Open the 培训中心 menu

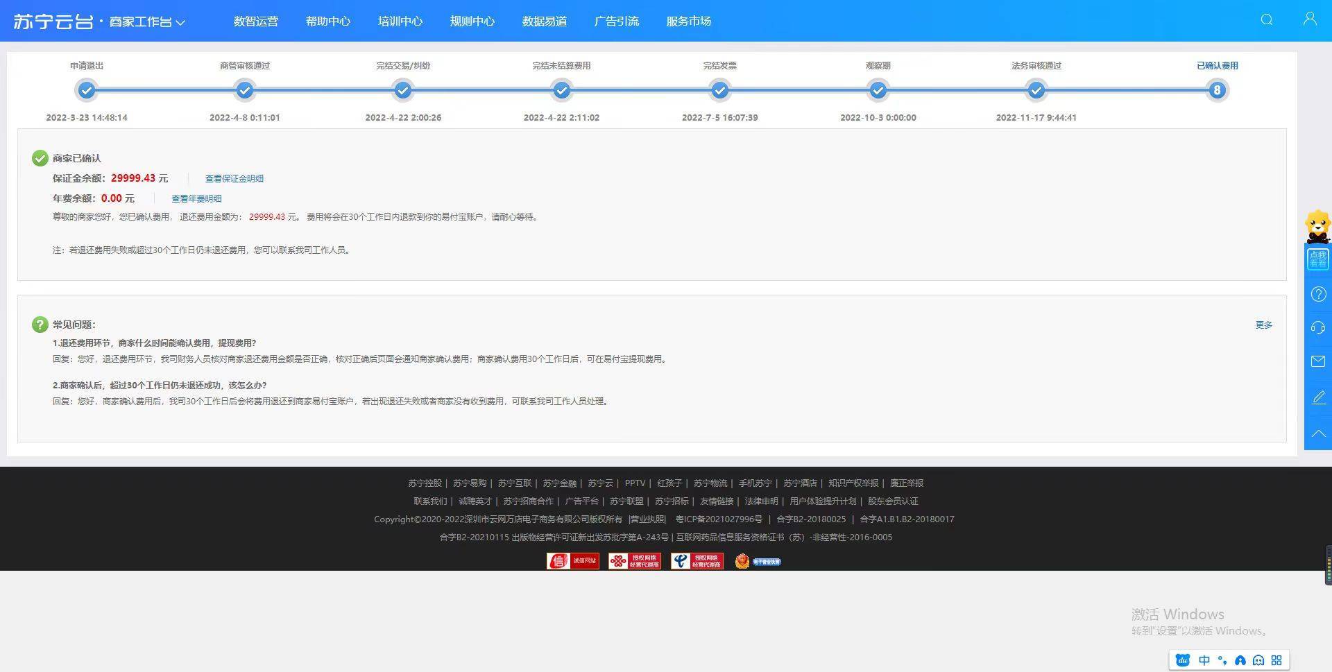tap(400, 21)
